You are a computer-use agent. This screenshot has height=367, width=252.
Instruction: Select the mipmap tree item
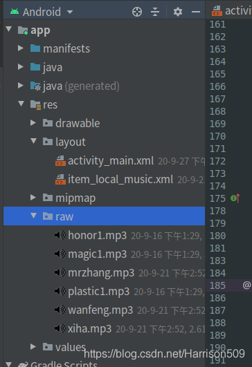click(x=75, y=198)
